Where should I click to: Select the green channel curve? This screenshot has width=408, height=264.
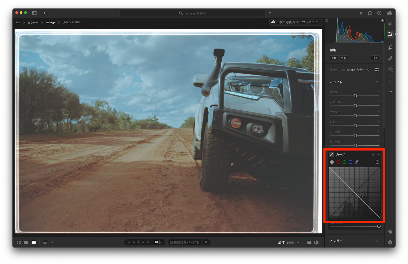pos(344,162)
